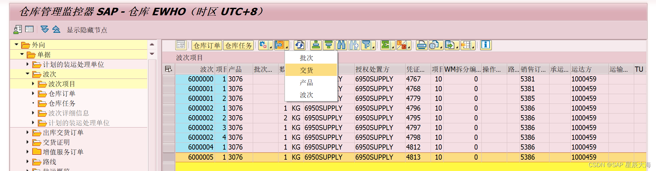
Task: Click voucher cell 4779
Action: click(418, 98)
